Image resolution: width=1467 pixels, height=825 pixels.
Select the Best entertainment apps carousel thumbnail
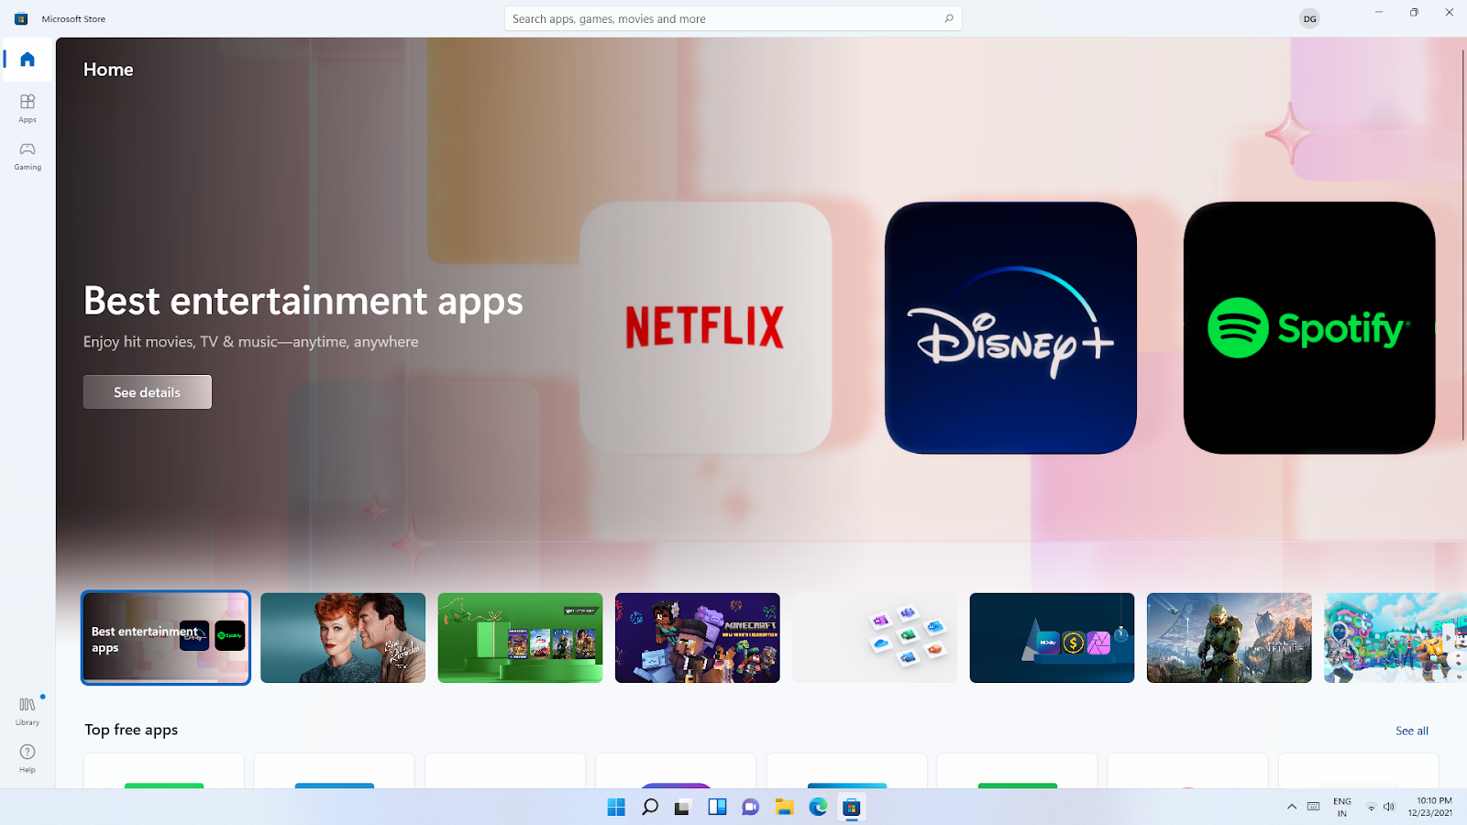coord(166,638)
